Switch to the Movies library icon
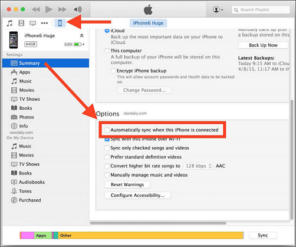Image resolution: width=296 pixels, height=247 pixels. (21, 23)
